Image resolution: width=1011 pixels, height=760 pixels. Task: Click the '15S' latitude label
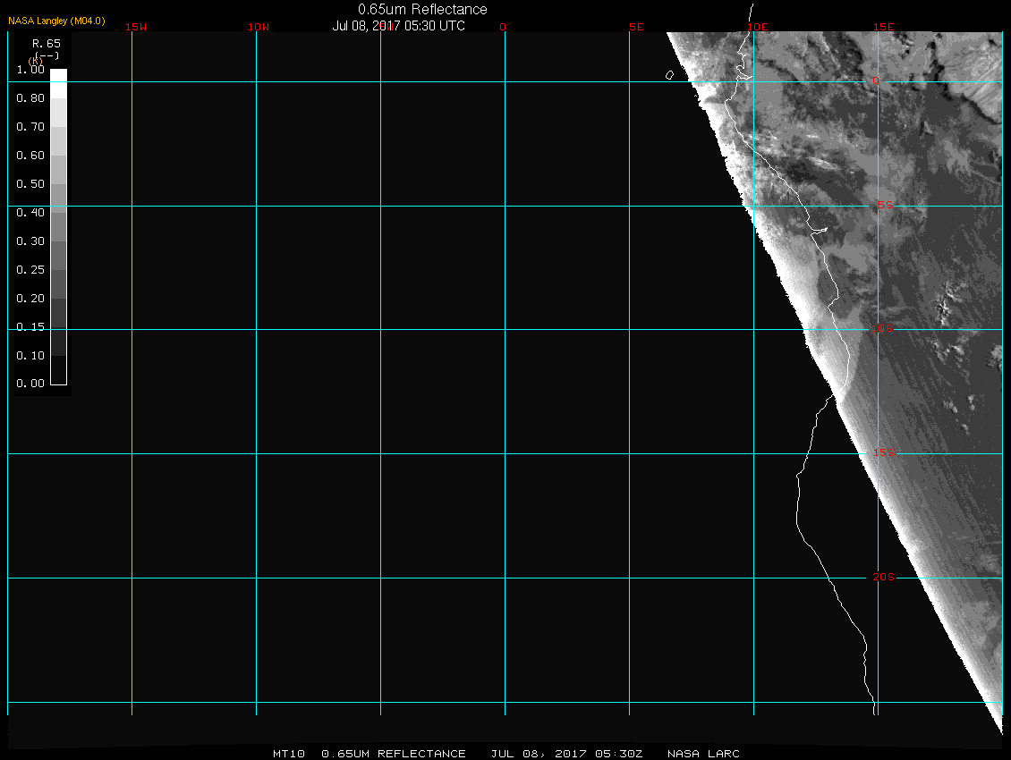[x=883, y=453]
